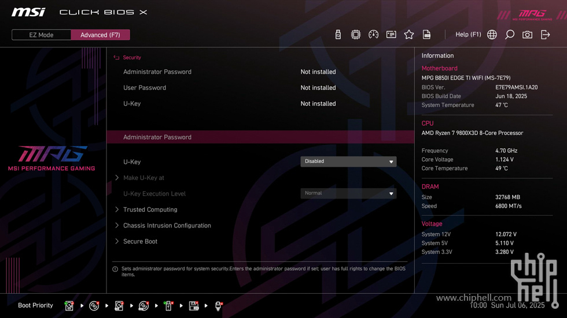Image resolution: width=567 pixels, height=318 pixels.
Task: Select fifth boot device USB key icon
Action: coord(168,306)
